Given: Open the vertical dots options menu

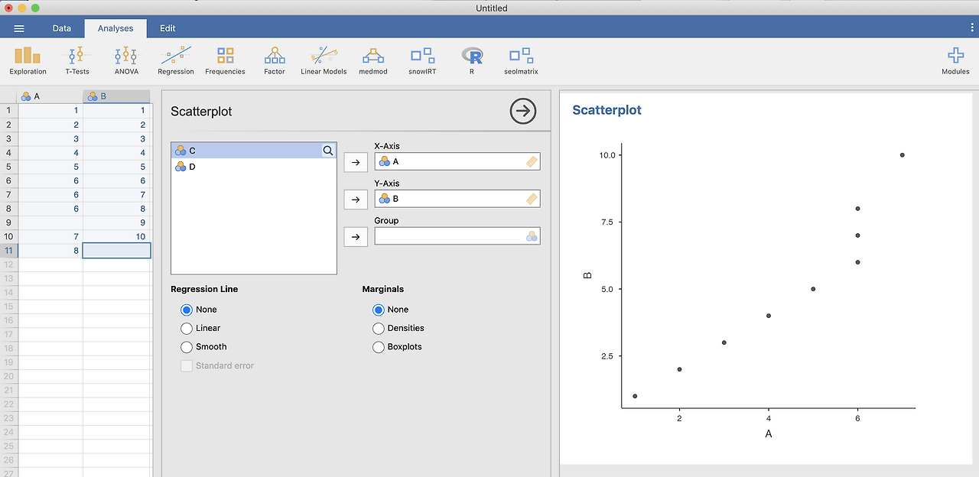Looking at the screenshot, I should [971, 28].
